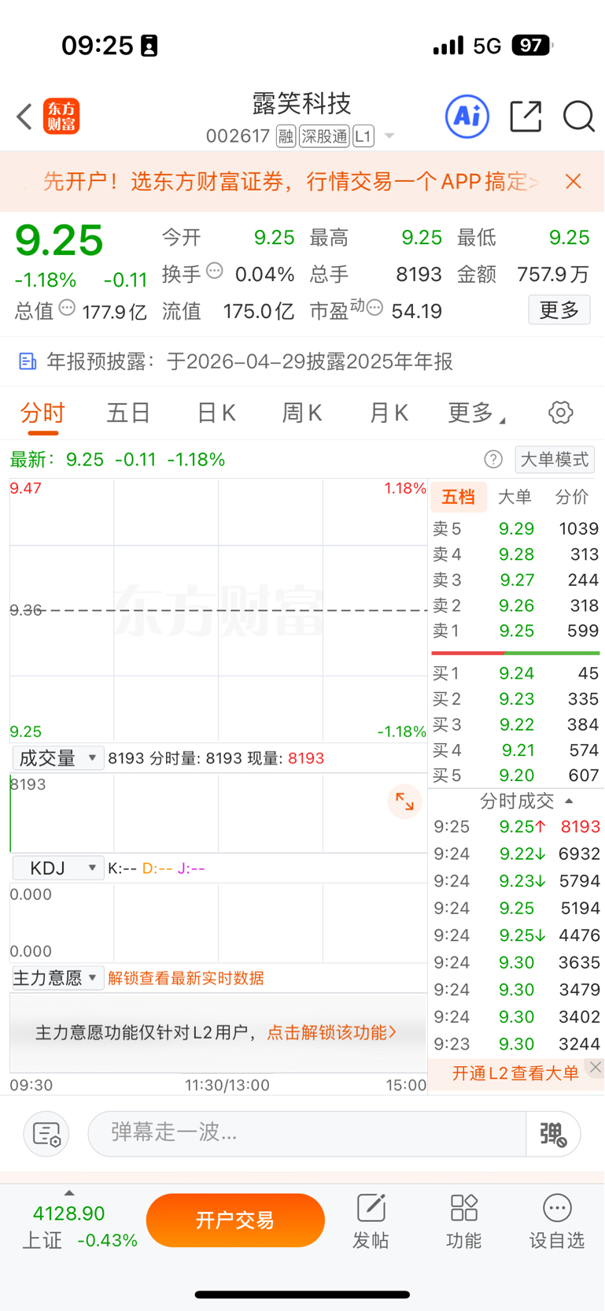Tap 解锁查看最新实时数据 link

coord(186,978)
